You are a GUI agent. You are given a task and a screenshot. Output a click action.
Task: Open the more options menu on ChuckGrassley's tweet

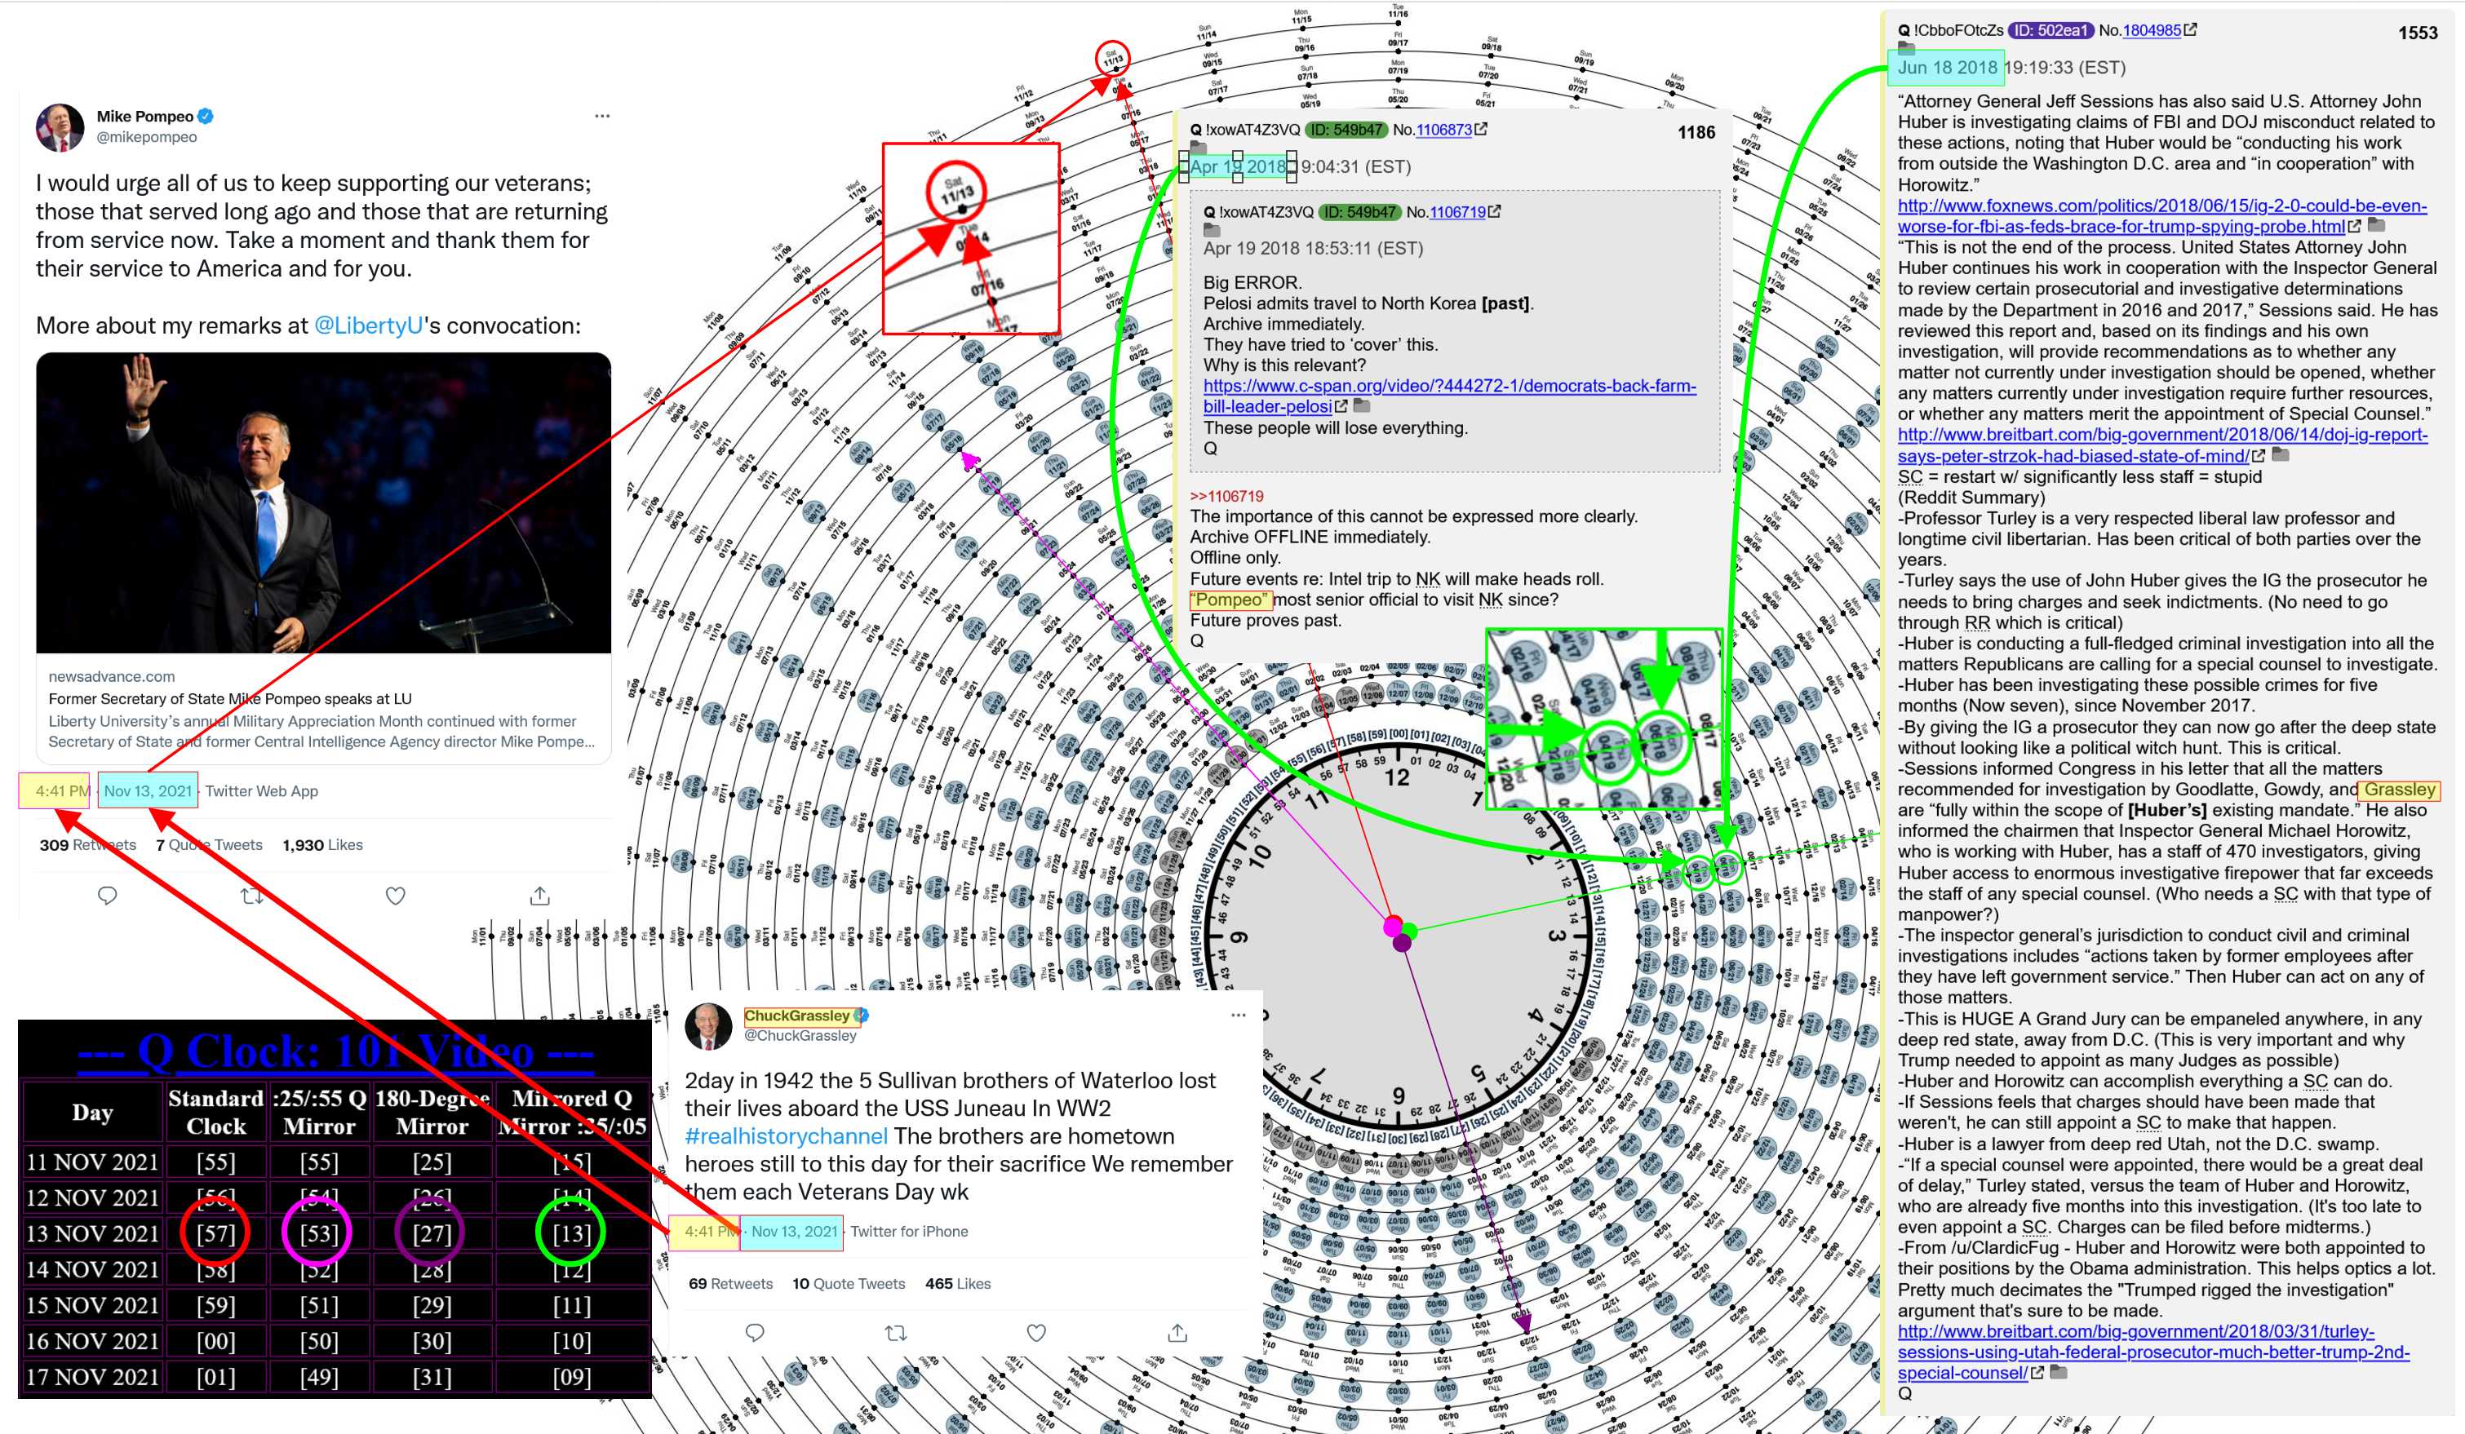[x=1237, y=1016]
